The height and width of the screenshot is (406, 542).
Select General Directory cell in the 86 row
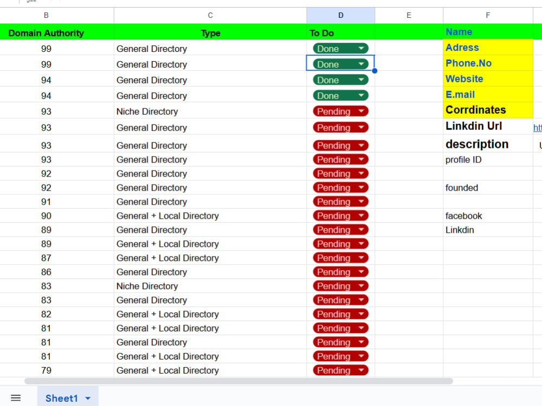tap(210, 272)
